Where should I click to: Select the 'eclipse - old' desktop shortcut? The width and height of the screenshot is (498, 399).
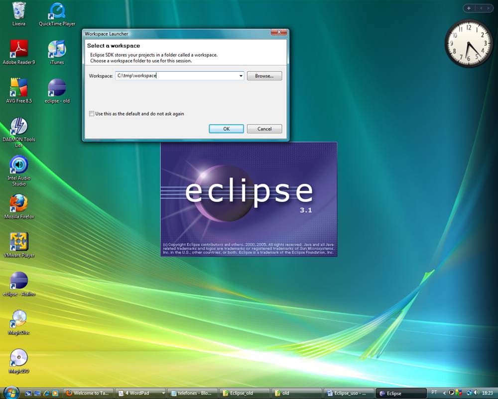(57, 91)
